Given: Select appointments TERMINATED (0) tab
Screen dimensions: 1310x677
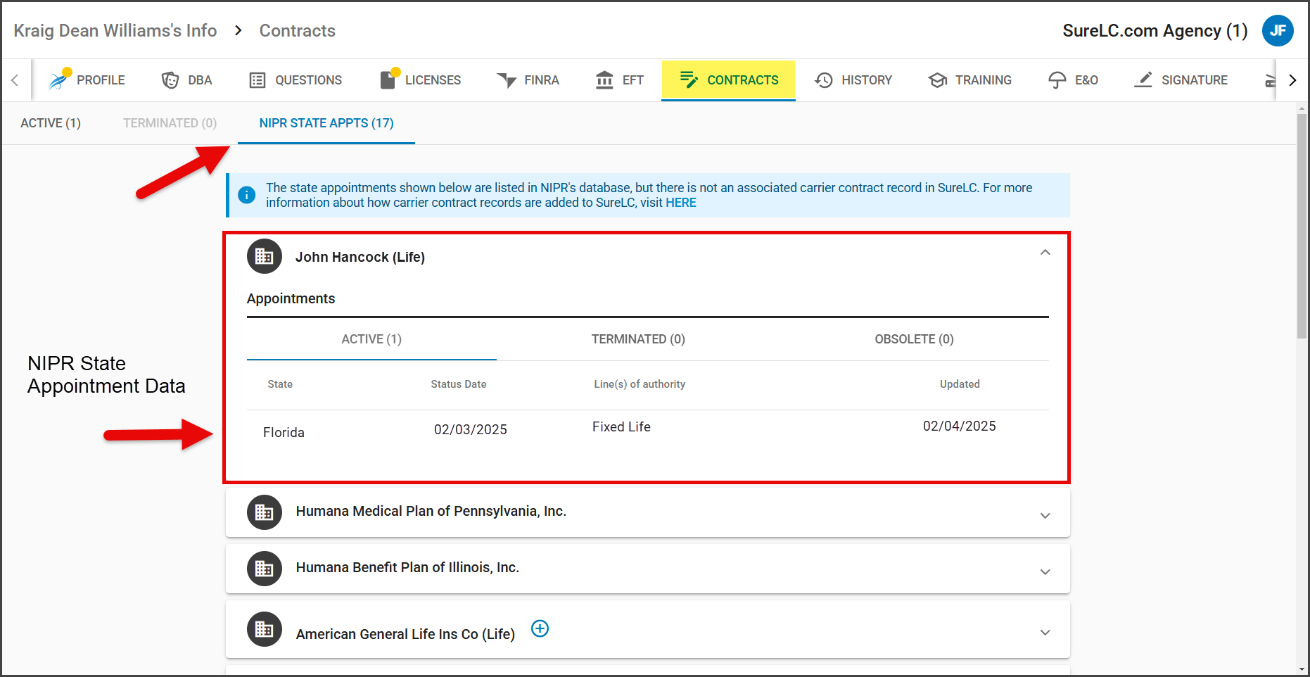Looking at the screenshot, I should [x=638, y=339].
